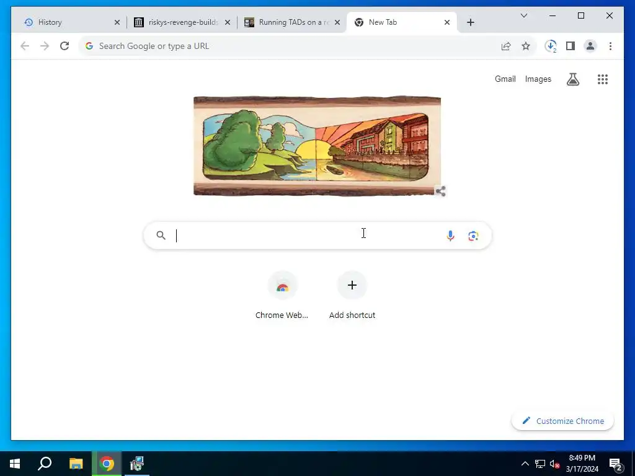This screenshot has width=635, height=476.
Task: Click the Google Doodle image
Action: coord(317,146)
